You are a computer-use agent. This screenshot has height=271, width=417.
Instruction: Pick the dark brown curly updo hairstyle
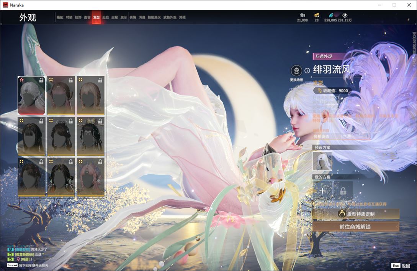(x=31, y=177)
